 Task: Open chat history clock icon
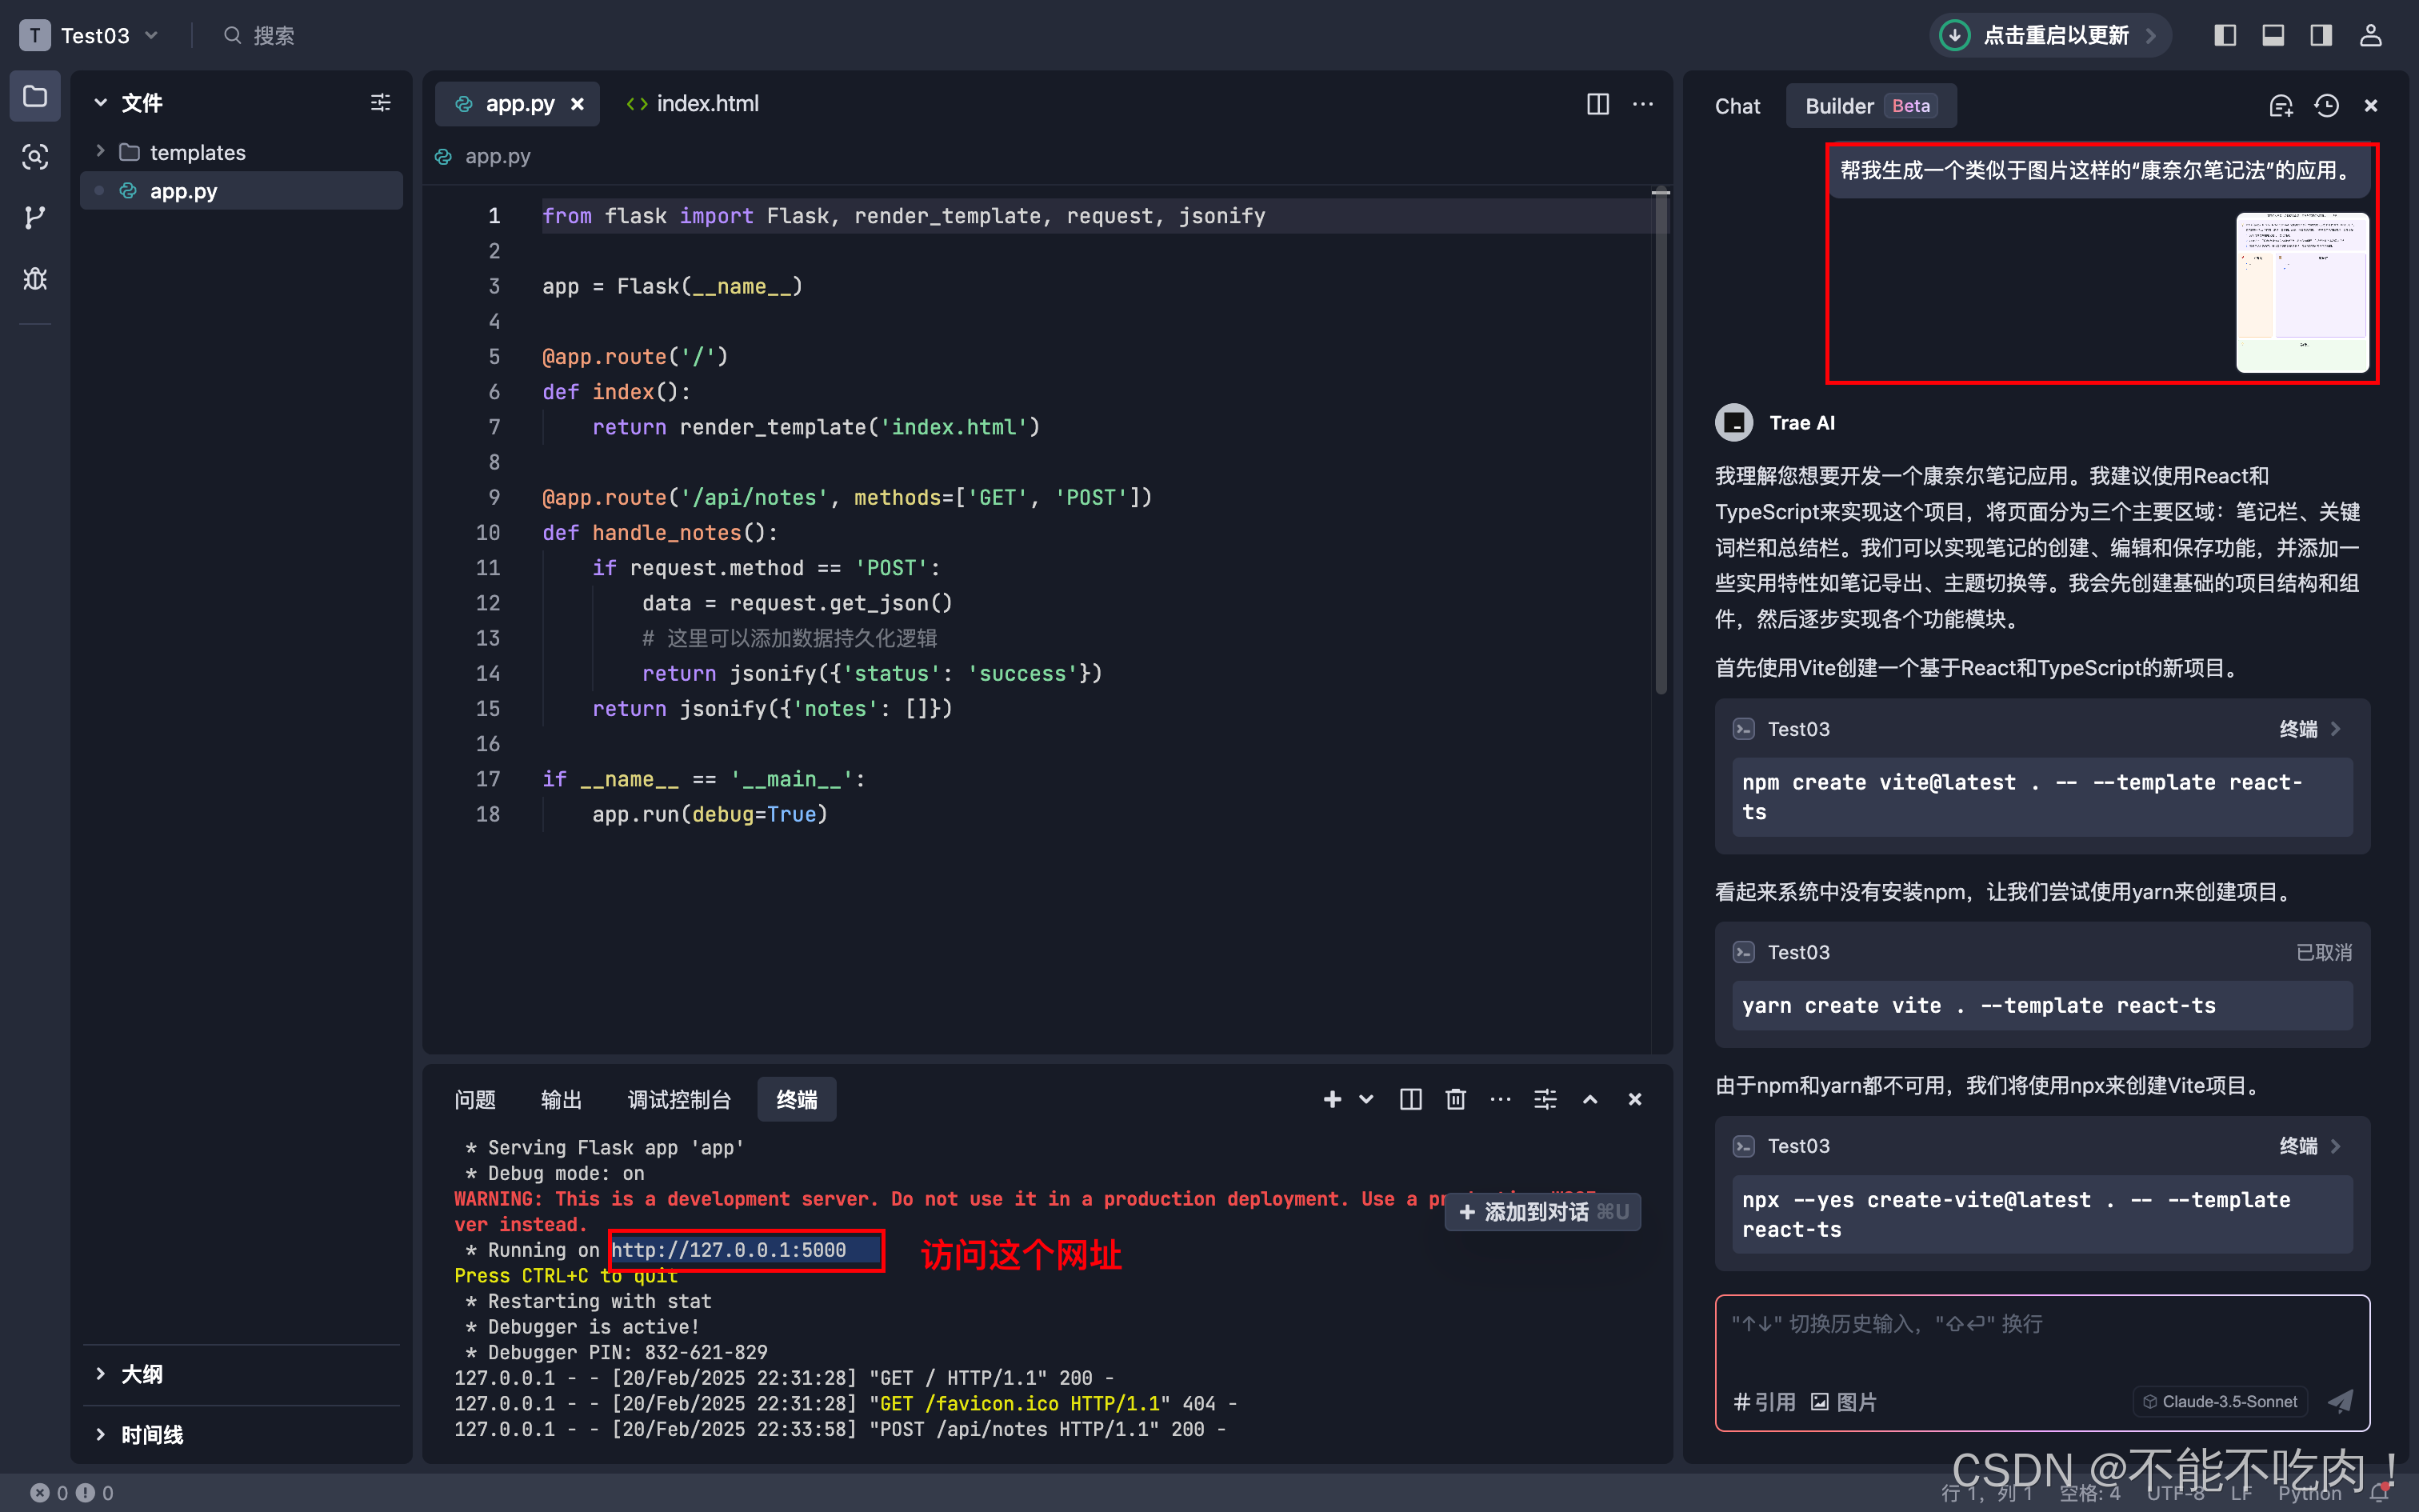[2326, 106]
